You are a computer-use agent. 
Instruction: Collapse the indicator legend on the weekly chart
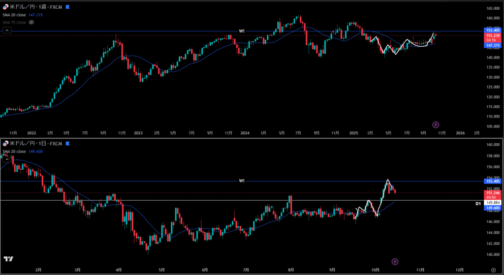pos(7,31)
